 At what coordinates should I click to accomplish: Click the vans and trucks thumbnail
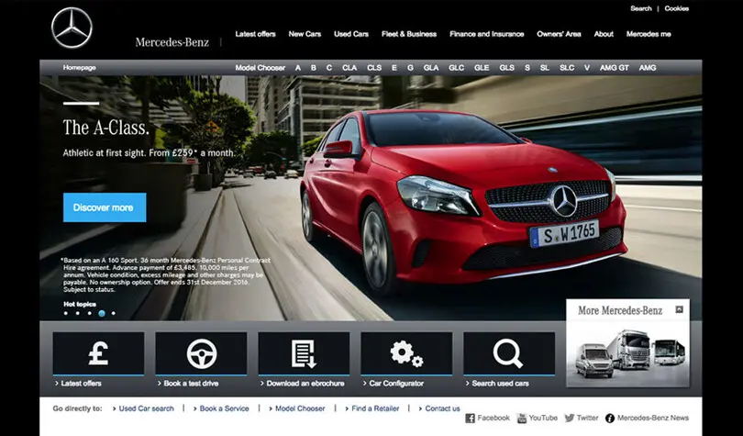tap(629, 353)
